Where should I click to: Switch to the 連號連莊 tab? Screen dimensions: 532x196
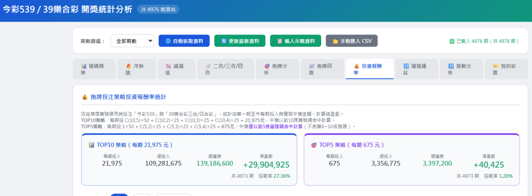click(417, 69)
